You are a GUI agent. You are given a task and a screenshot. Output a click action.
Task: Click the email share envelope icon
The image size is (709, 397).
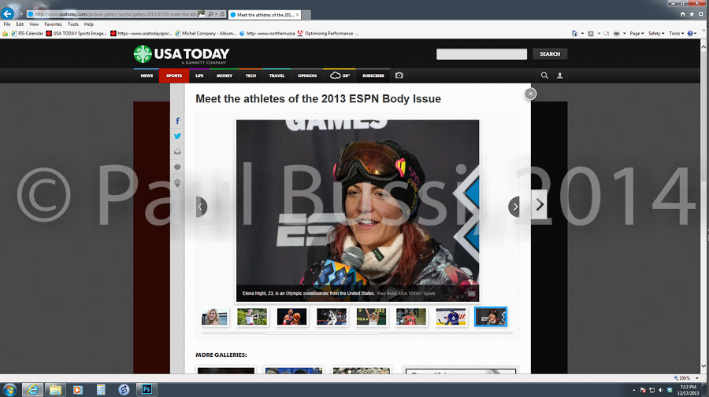tap(177, 152)
